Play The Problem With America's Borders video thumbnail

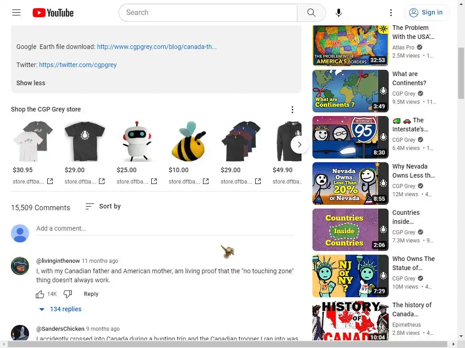[350, 45]
